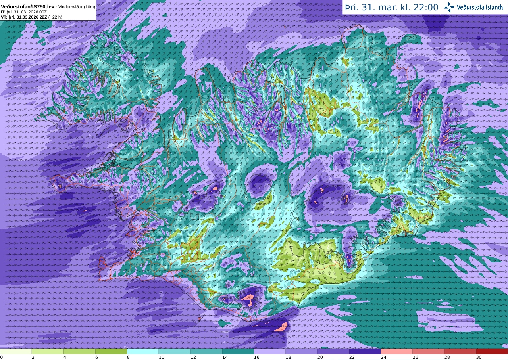Click the Veðurstofa Íslands logo icon
This screenshot has height=360, width=508.
[x=449, y=7]
